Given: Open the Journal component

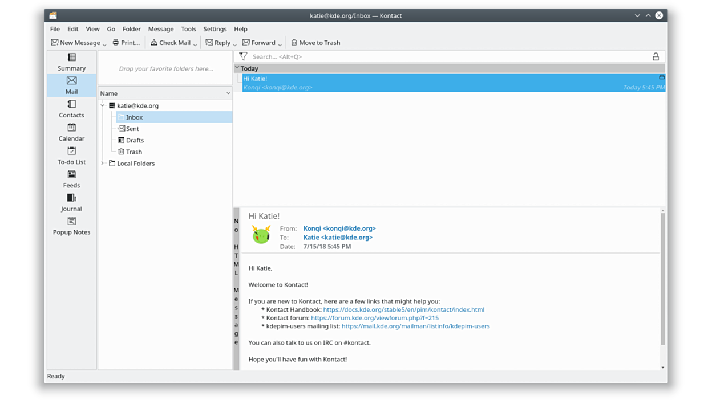Looking at the screenshot, I should click(x=71, y=202).
